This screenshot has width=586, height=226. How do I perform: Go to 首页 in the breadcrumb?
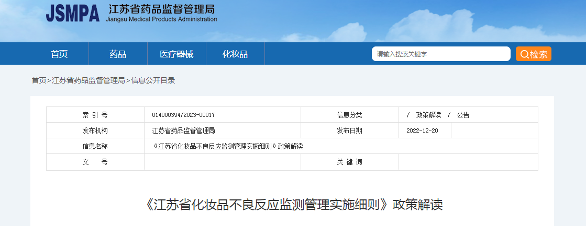click(x=39, y=80)
